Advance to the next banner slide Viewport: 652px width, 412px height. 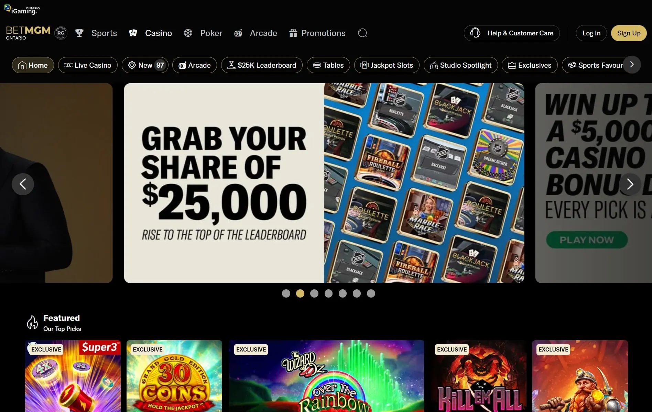[x=630, y=184]
